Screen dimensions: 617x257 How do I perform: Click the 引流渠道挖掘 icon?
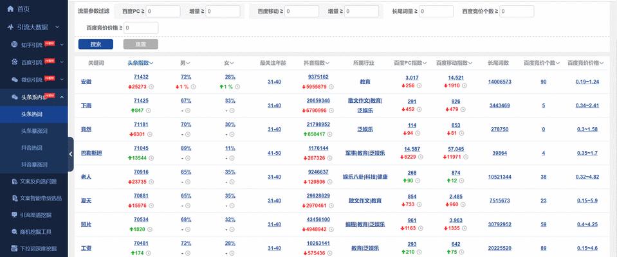pyautogui.click(x=15, y=215)
